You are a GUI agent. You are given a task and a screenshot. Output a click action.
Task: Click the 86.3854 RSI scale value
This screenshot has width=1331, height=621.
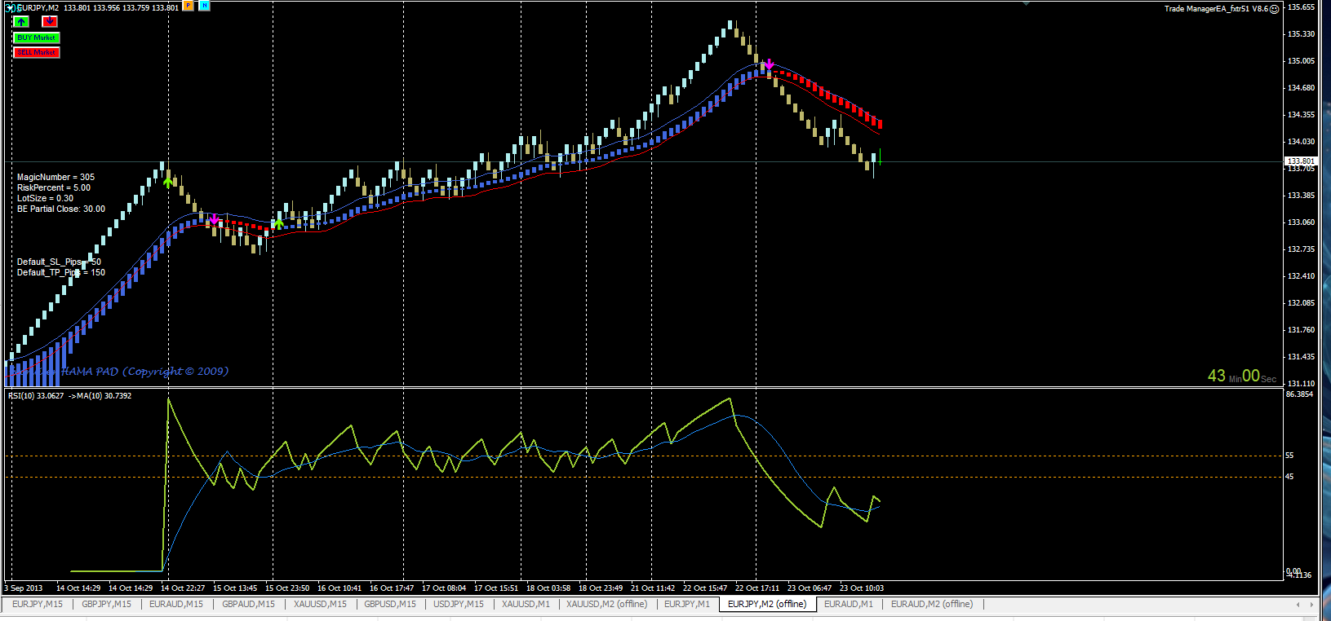(1300, 394)
